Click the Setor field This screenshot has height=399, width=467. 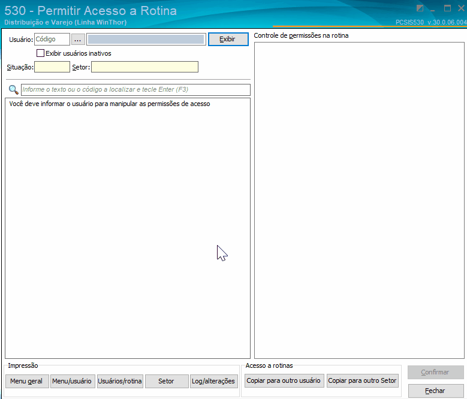click(x=144, y=67)
